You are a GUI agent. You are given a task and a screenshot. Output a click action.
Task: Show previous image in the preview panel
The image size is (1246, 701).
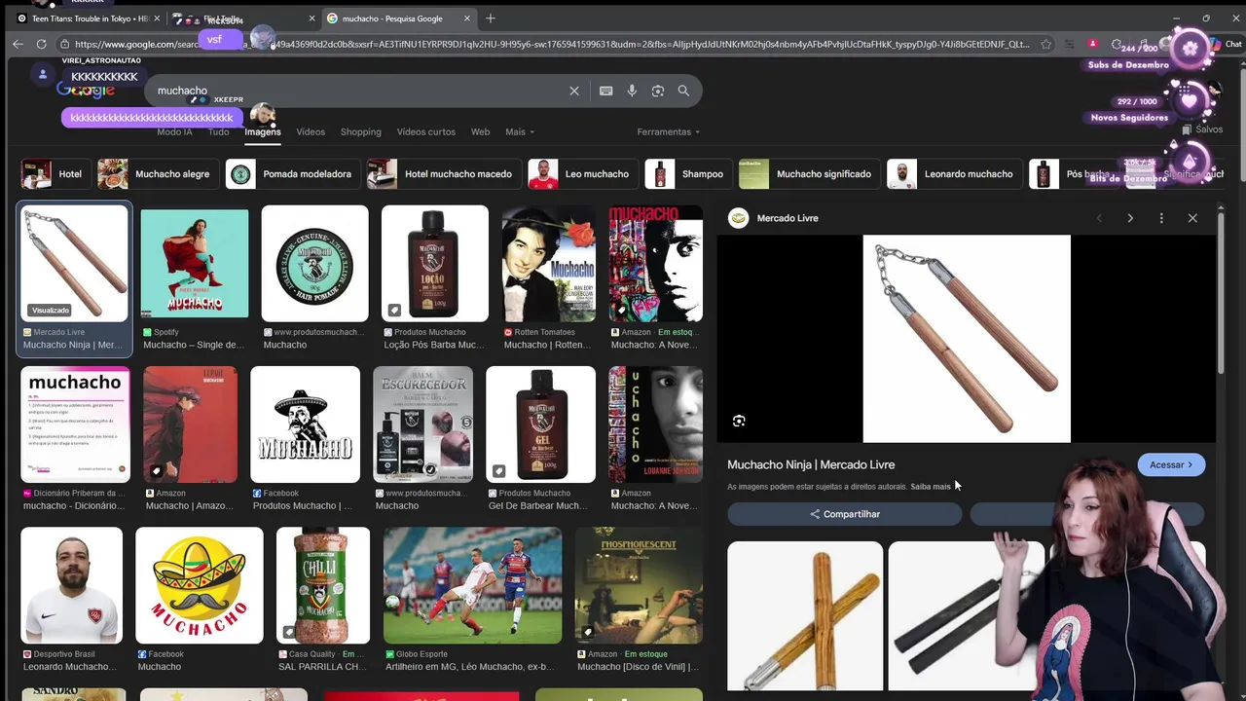coord(1100,218)
